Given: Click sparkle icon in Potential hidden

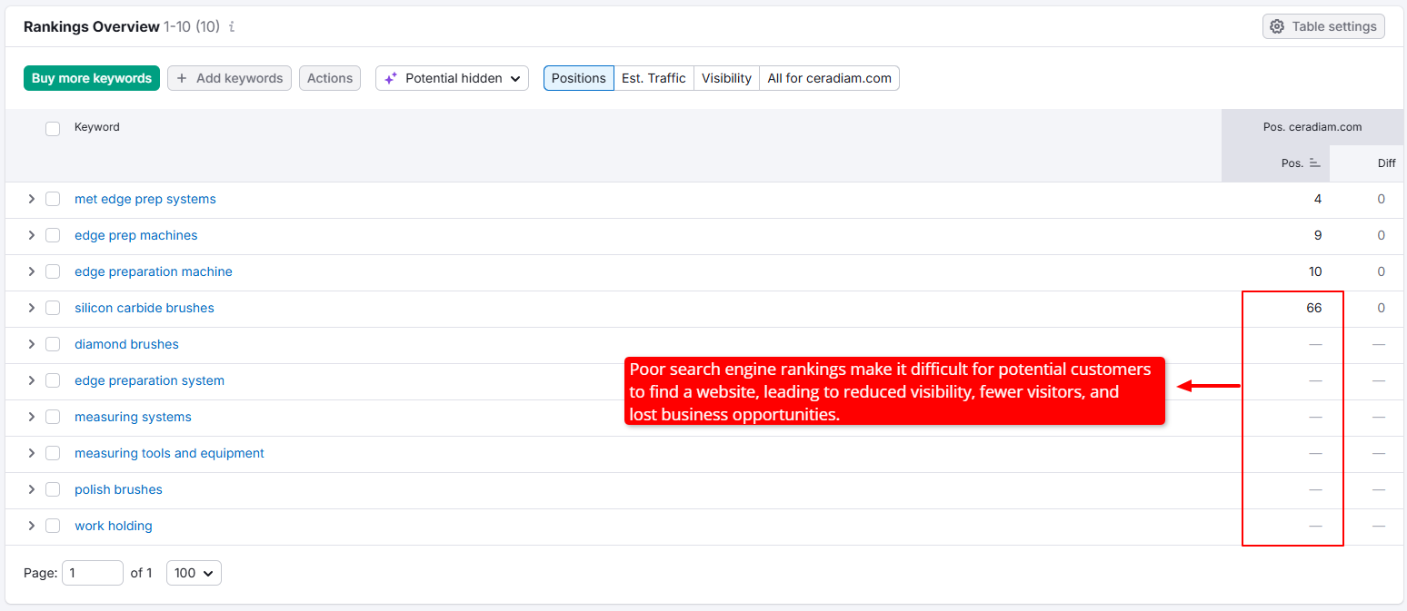Looking at the screenshot, I should 391,78.
